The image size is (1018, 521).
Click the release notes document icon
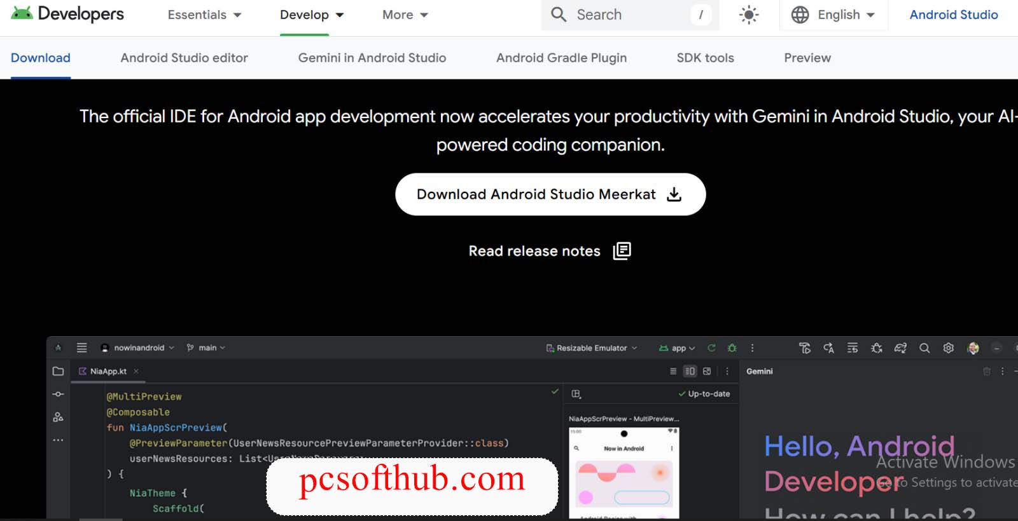[622, 251]
